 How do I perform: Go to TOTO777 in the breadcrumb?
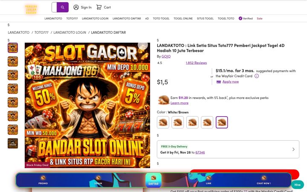pos(41,32)
